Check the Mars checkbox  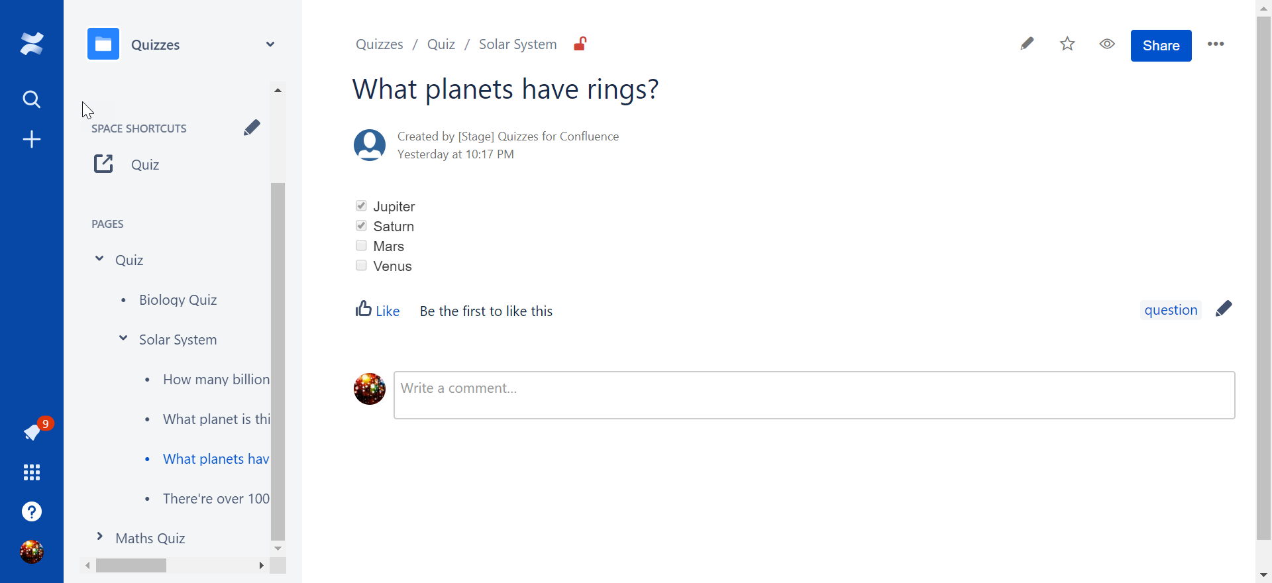point(361,246)
